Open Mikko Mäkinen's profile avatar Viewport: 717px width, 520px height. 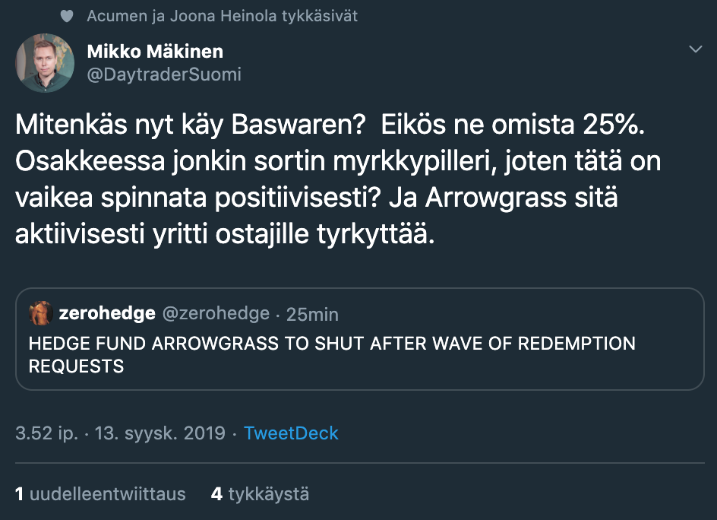45,62
